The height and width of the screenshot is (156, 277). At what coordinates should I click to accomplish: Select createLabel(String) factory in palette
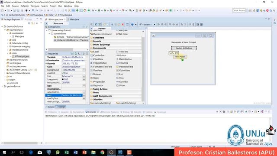pyautogui.click(x=101, y=103)
